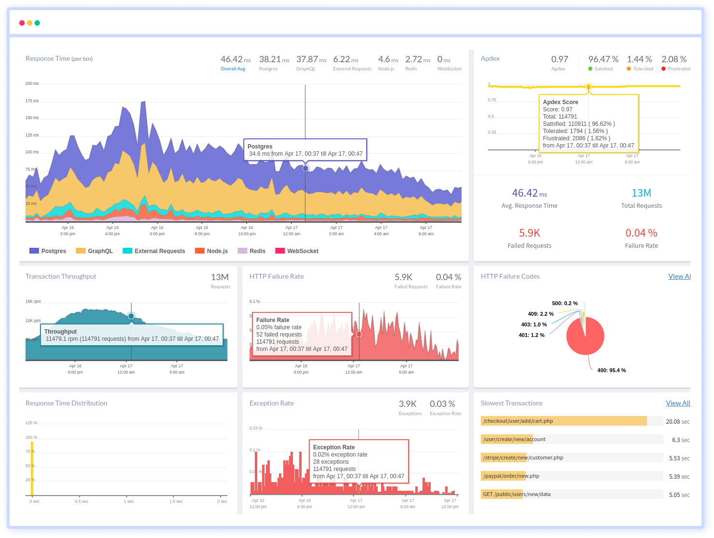Image resolution: width=714 pixels, height=538 pixels.
Task: Select the External Requests legend icon
Action: [127, 251]
